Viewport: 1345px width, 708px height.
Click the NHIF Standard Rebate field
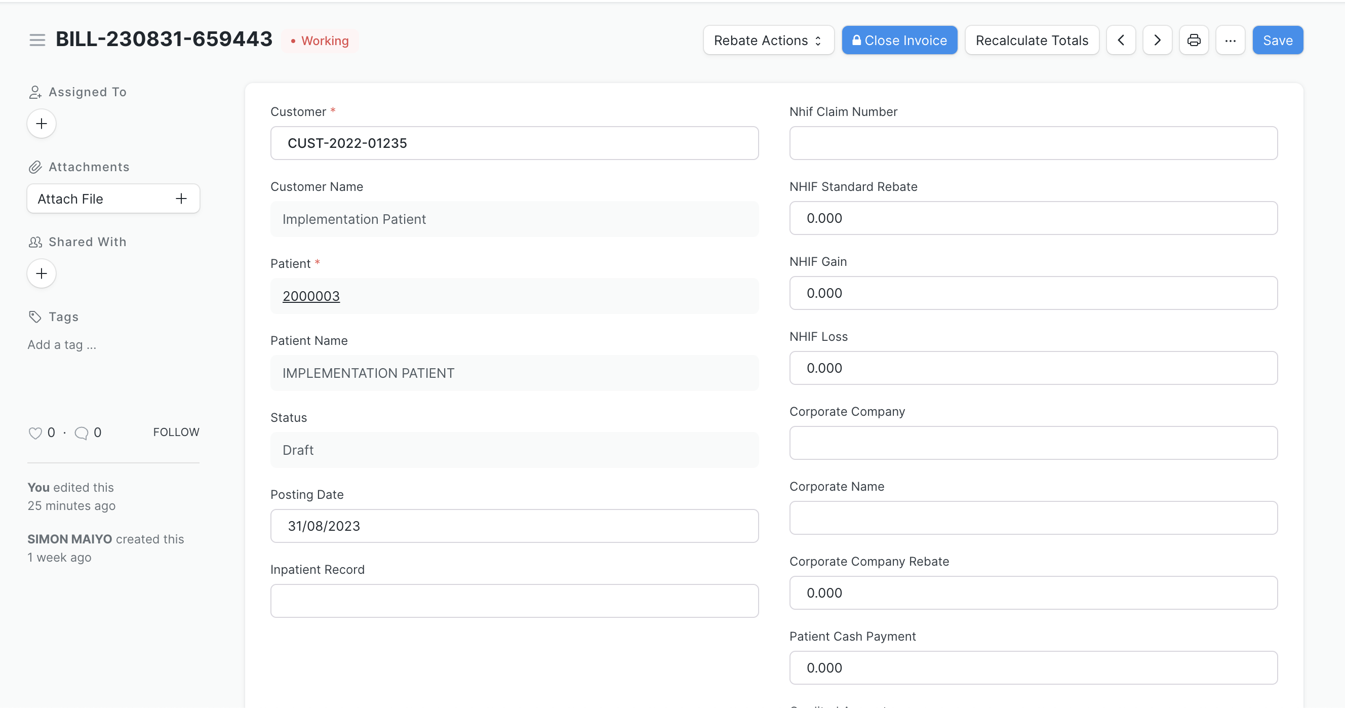tap(1033, 218)
